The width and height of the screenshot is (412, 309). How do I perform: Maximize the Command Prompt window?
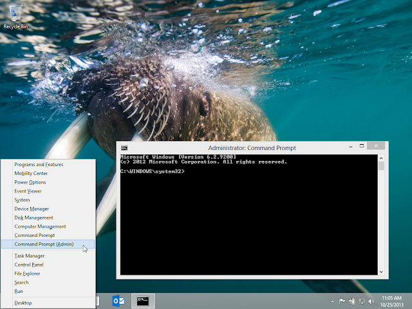[362, 146]
